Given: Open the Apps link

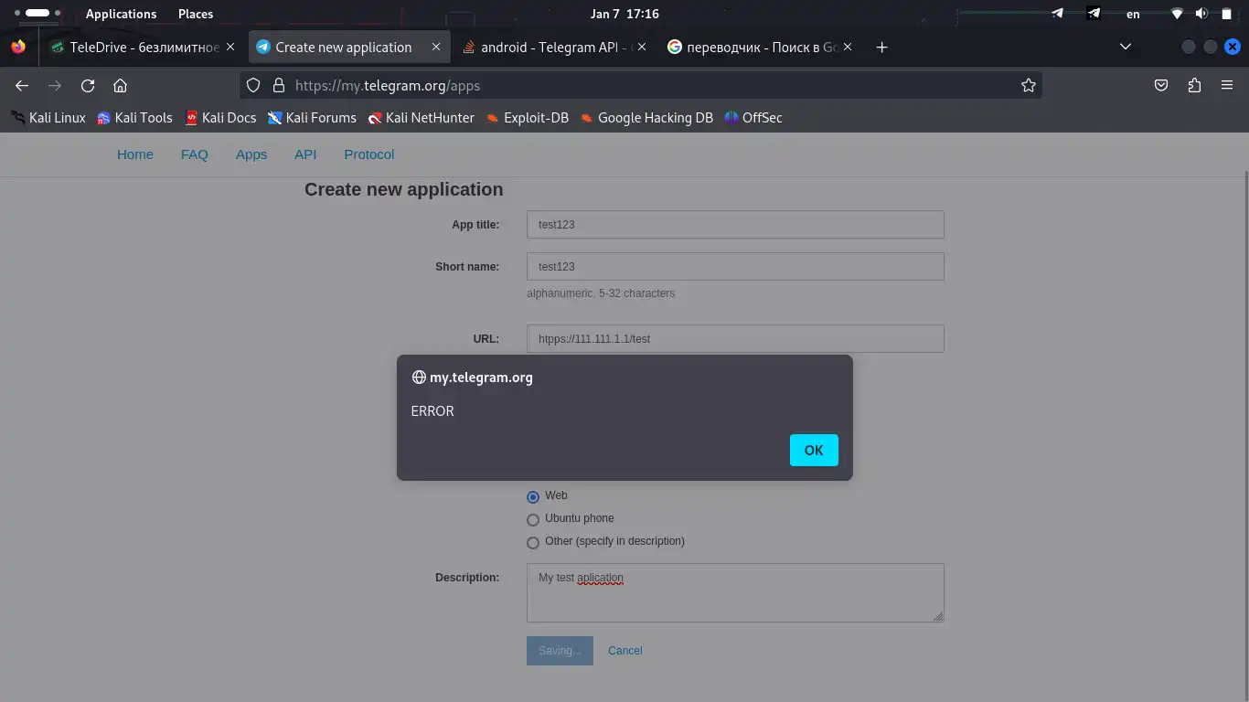Looking at the screenshot, I should tap(251, 154).
